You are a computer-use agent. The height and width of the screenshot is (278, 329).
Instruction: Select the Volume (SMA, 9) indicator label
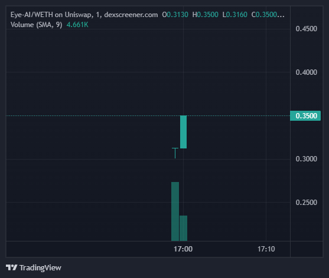(36, 25)
